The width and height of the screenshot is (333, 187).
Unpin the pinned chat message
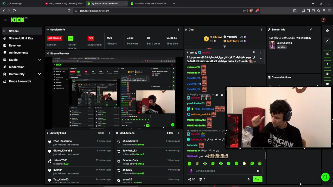point(254,53)
